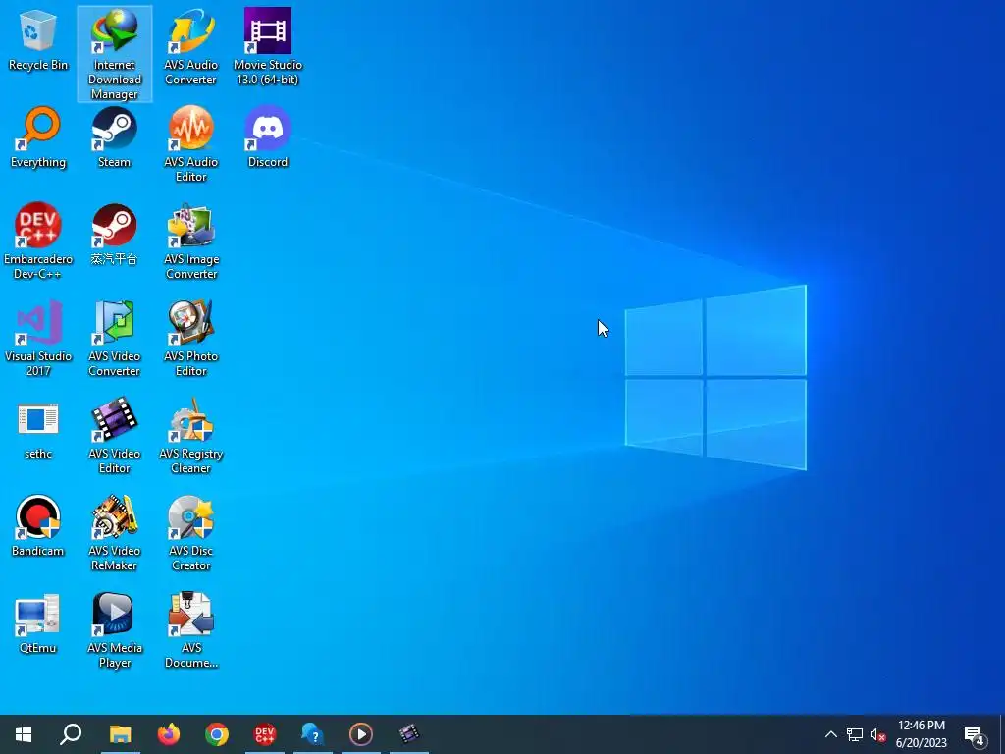The width and height of the screenshot is (1005, 754).
Task: Launch Firefox from the taskbar
Action: [169, 734]
